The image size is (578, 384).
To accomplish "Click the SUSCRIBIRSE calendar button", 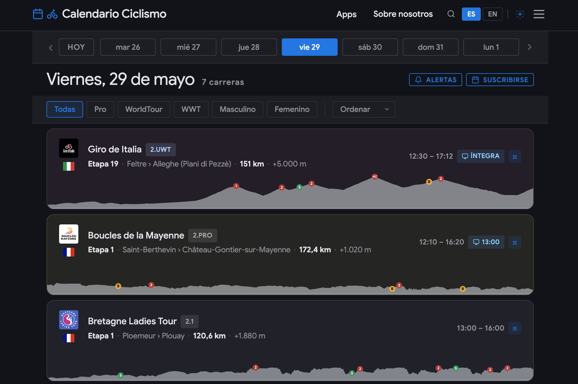I will [500, 80].
